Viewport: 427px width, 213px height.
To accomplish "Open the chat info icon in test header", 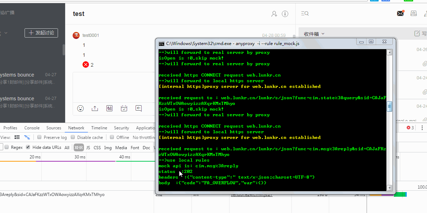I will point(285,14).
